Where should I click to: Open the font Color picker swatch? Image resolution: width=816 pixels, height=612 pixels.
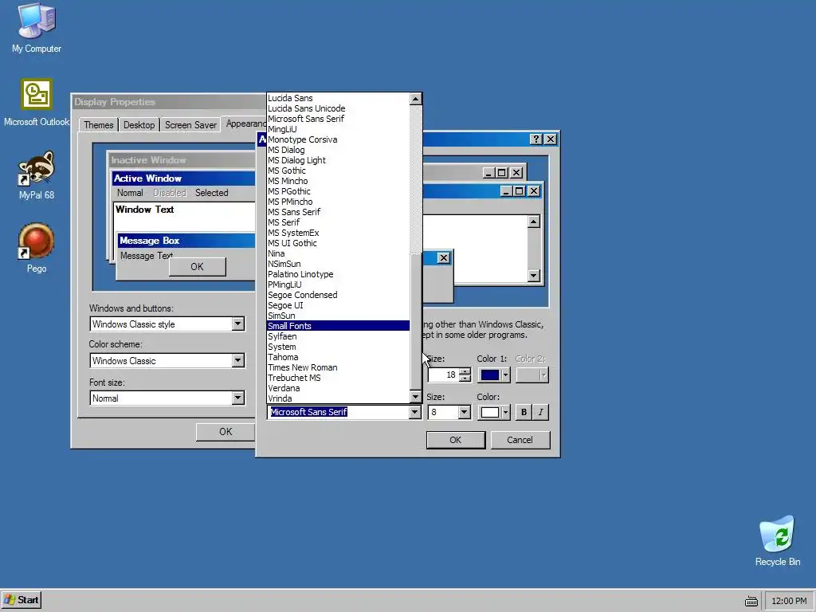[493, 412]
